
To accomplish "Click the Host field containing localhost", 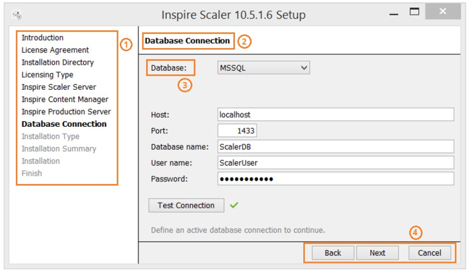I will [336, 115].
